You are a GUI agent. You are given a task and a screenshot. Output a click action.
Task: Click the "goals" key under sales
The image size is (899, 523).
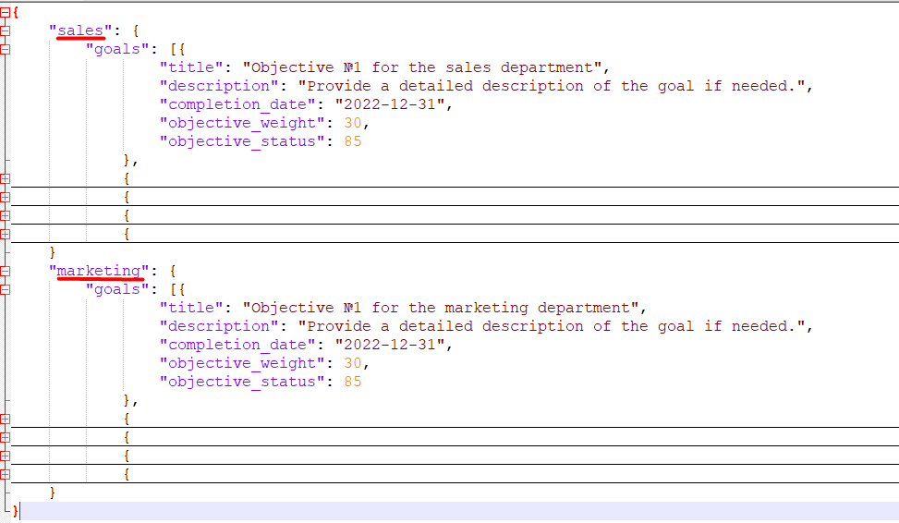click(x=117, y=49)
